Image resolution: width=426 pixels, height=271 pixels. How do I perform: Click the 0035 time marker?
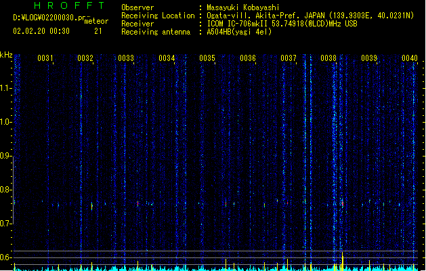[x=207, y=58]
